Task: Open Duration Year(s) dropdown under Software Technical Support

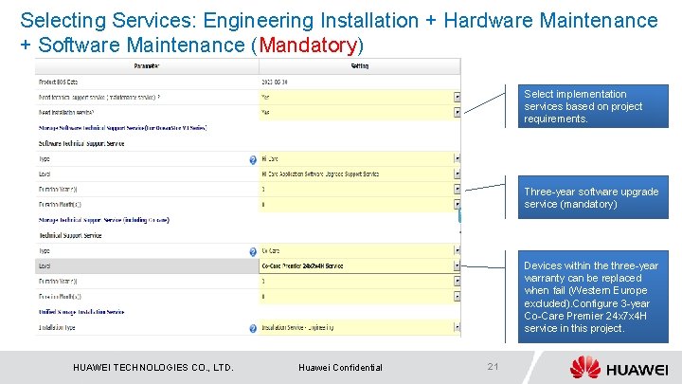Action: 457,190
